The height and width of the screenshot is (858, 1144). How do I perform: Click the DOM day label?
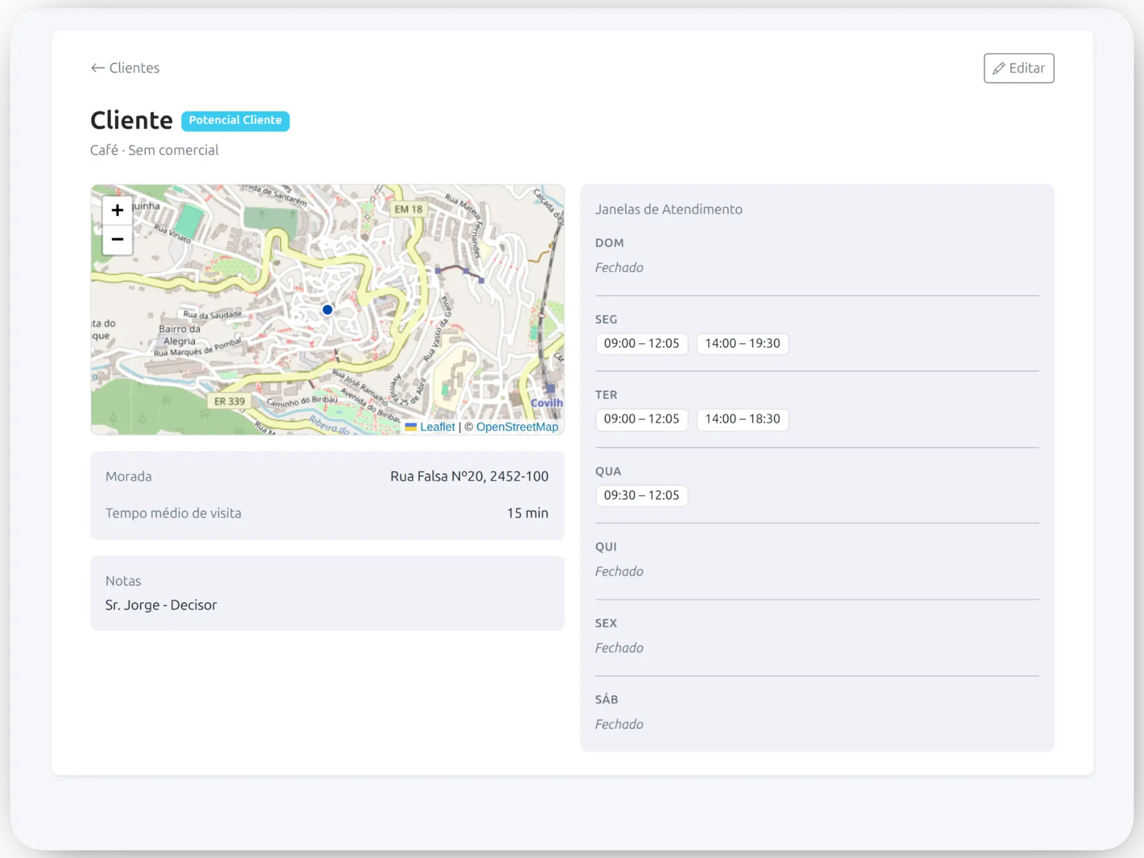[610, 243]
